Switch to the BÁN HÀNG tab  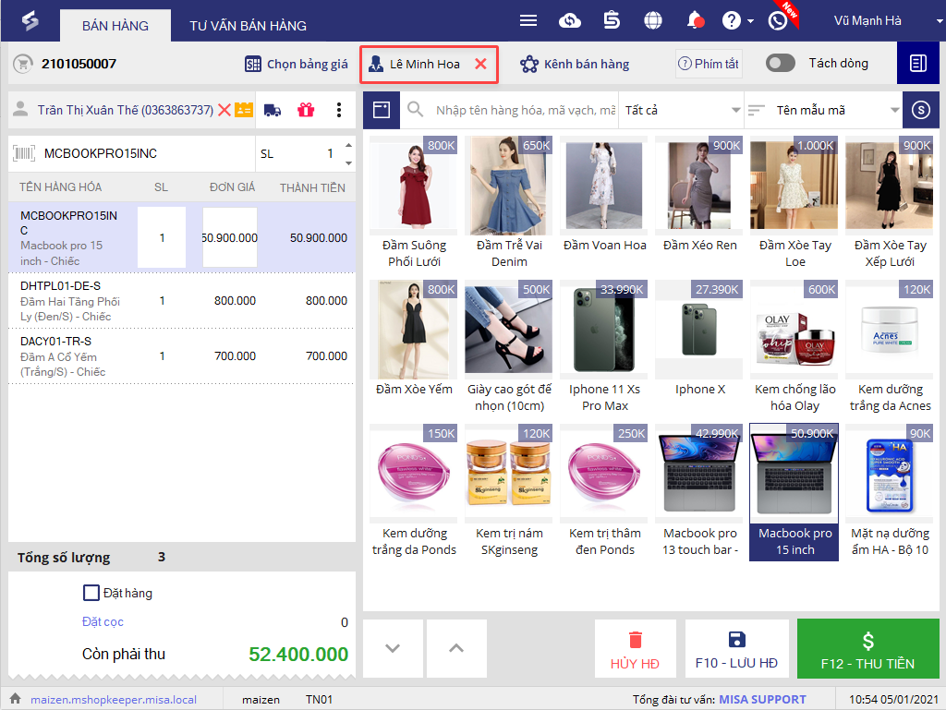pos(115,26)
